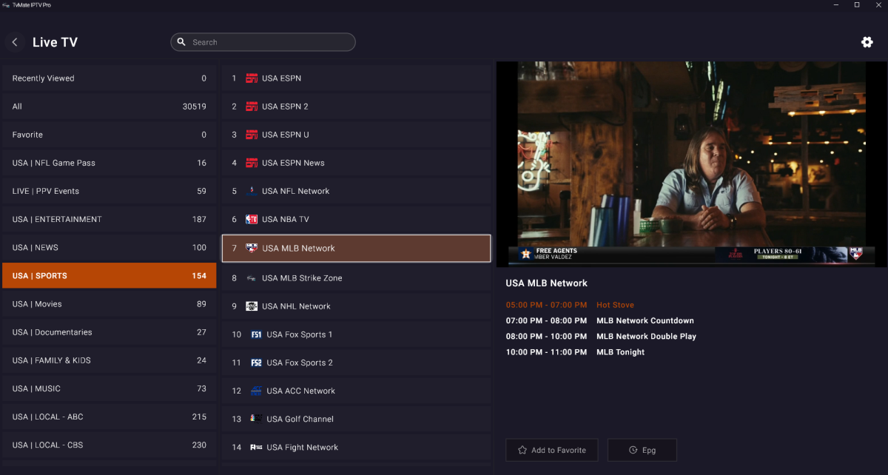Select the USA | NEWS category

[109, 248]
